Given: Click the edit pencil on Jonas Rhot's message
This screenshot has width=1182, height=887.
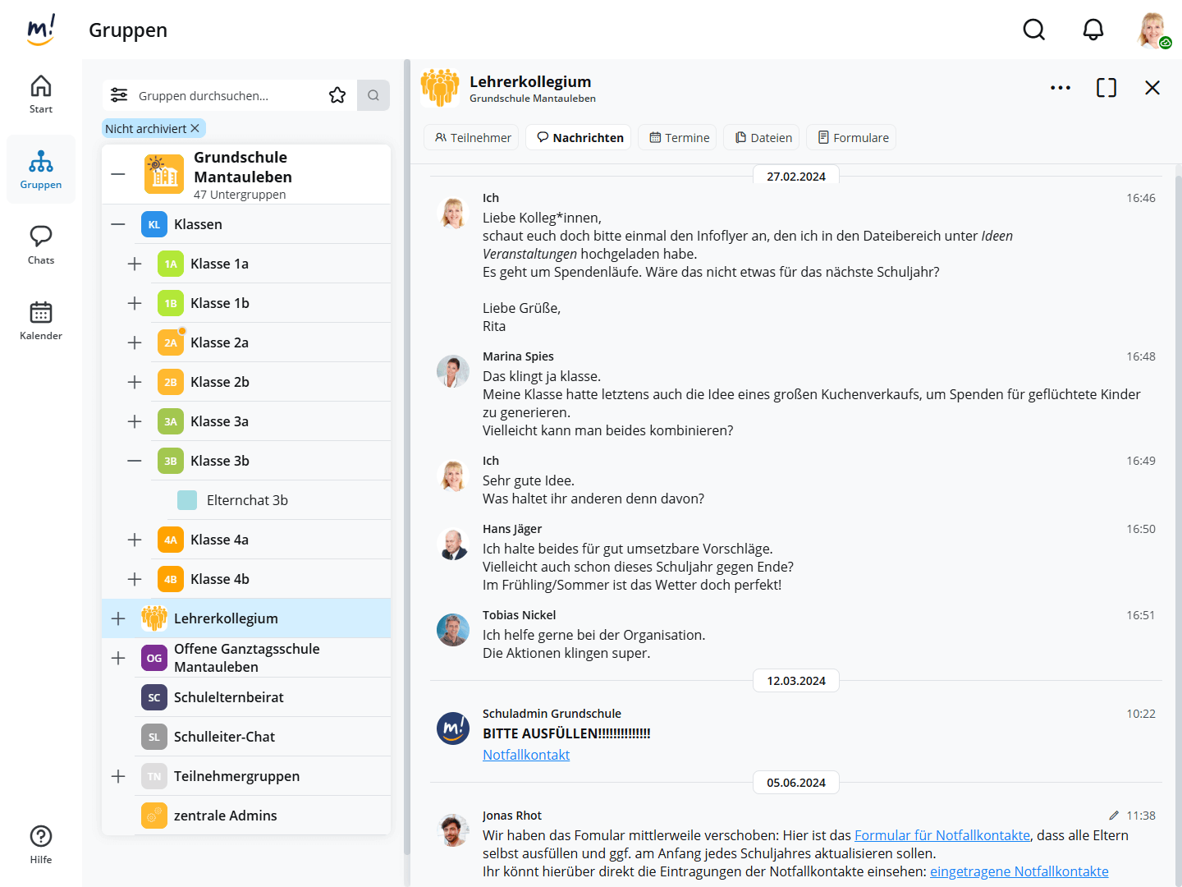Looking at the screenshot, I should (1113, 816).
